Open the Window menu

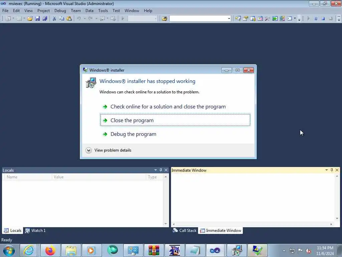click(132, 11)
